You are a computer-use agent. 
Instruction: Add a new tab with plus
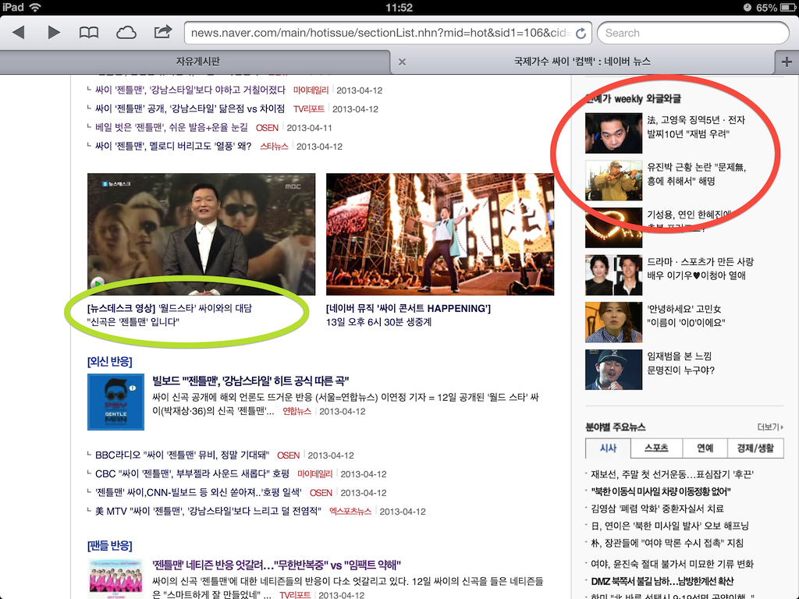click(x=787, y=62)
